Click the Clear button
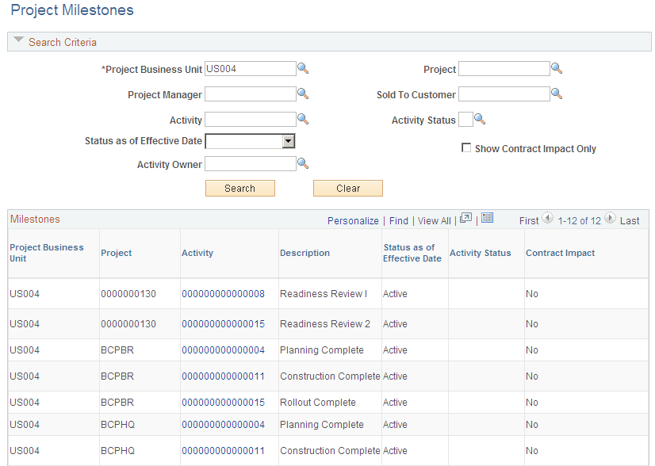The image size is (655, 466). click(347, 188)
